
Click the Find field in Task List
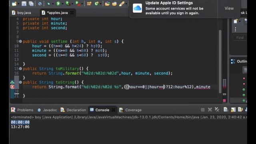(240, 38)
